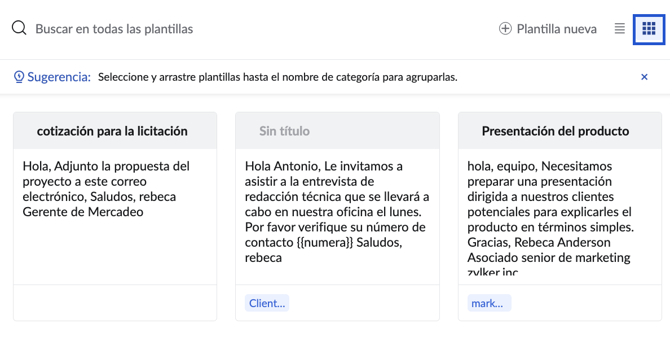Switch to grid view
The height and width of the screenshot is (350, 670).
point(649,28)
